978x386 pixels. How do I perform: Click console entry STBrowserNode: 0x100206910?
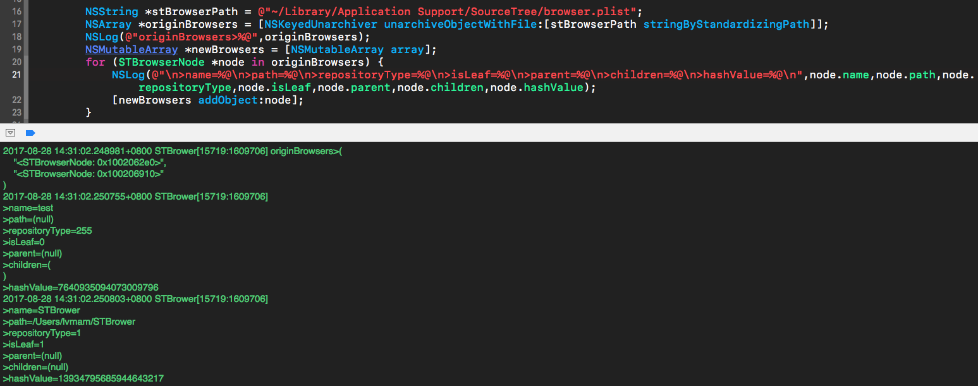pyautogui.click(x=89, y=174)
